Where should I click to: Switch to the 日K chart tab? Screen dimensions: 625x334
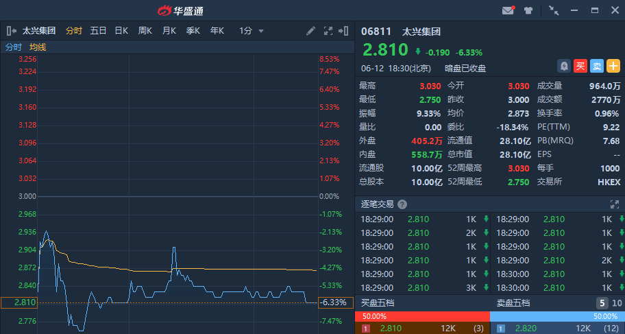(121, 31)
